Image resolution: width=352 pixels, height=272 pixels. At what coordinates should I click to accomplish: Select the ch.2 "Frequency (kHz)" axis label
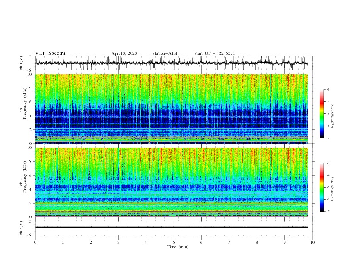point(25,176)
